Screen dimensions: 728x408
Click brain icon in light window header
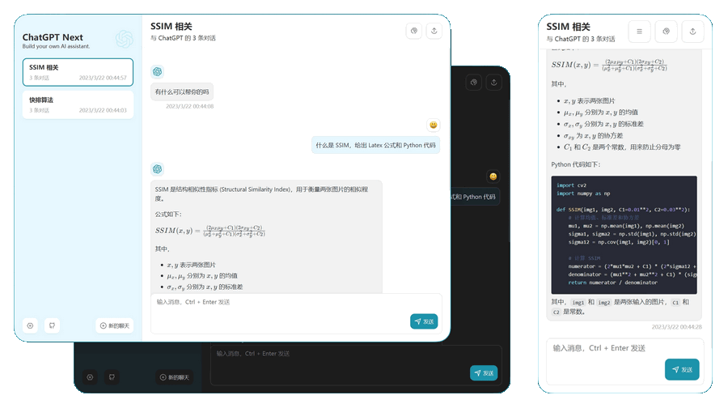413,31
